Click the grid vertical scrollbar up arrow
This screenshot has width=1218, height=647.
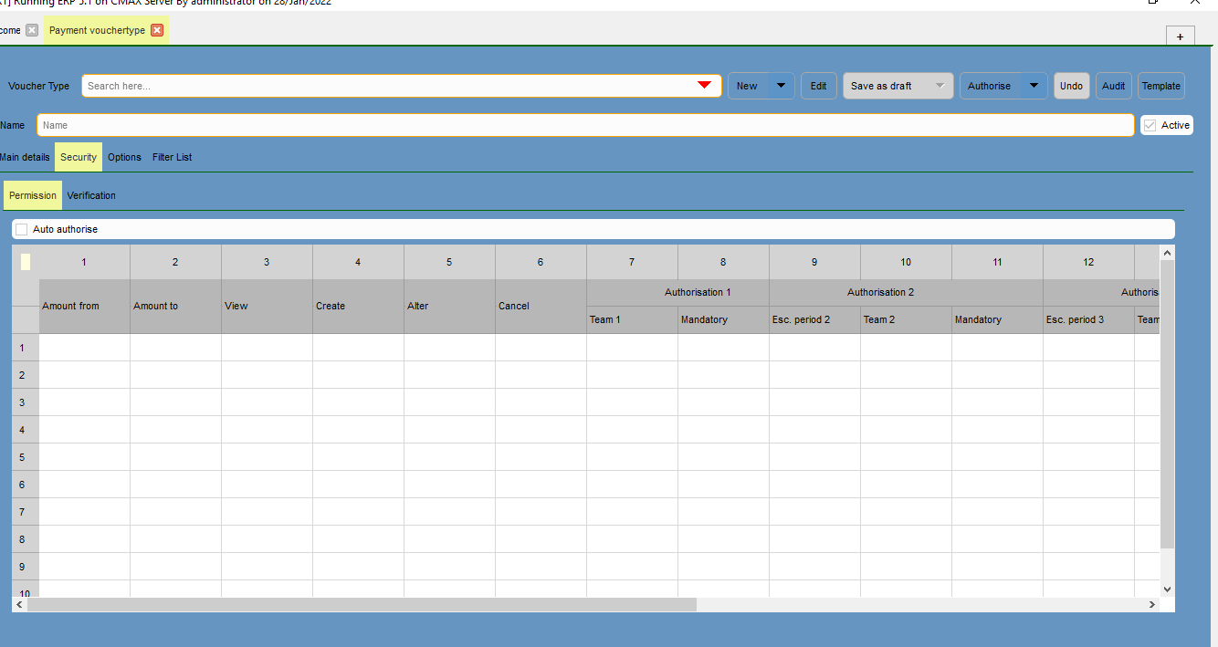click(x=1167, y=253)
